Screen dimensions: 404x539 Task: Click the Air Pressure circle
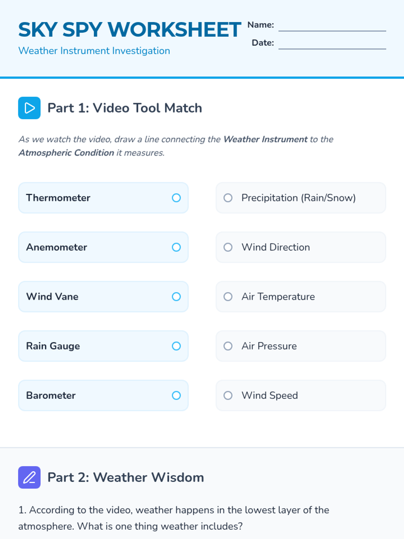pyautogui.click(x=228, y=346)
